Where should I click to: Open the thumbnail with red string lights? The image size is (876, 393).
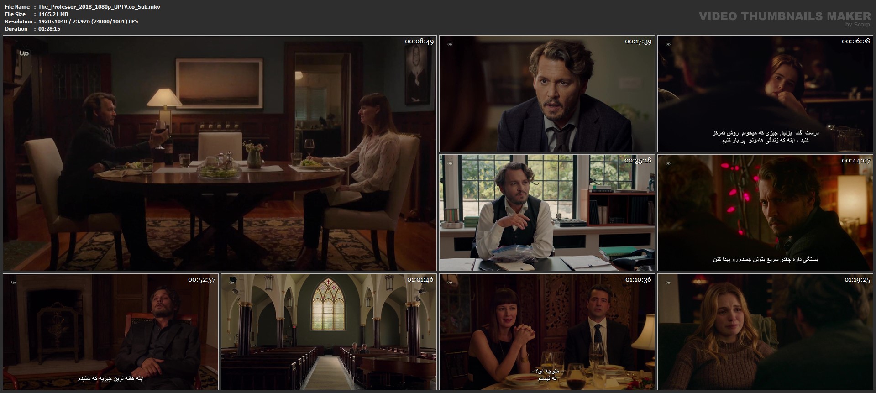[765, 213]
